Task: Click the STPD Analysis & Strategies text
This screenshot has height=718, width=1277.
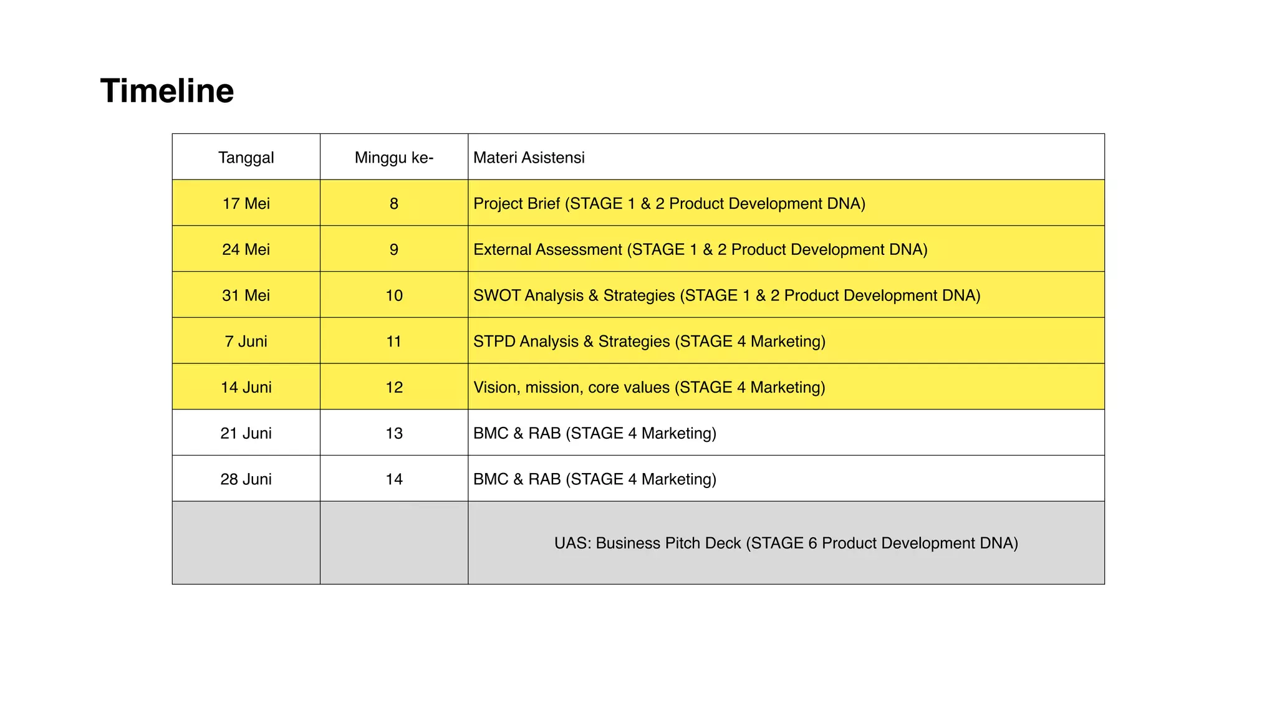Action: (x=649, y=342)
